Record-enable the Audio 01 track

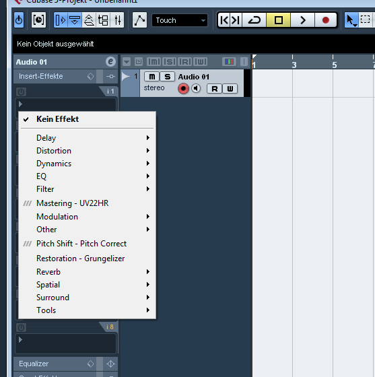183,89
